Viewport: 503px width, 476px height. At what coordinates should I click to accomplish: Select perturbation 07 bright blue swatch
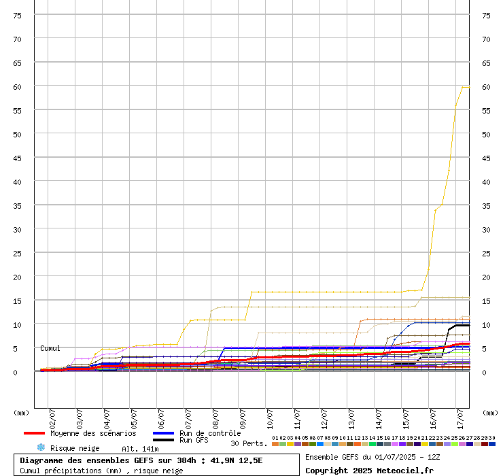point(320,444)
